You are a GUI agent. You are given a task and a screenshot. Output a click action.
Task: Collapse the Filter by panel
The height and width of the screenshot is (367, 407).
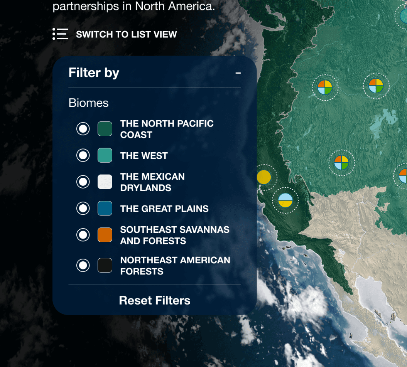(x=238, y=72)
